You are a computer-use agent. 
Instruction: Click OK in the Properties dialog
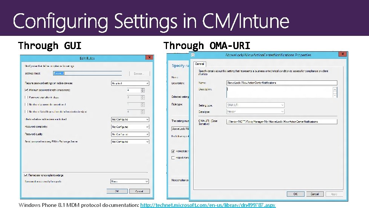296,194
